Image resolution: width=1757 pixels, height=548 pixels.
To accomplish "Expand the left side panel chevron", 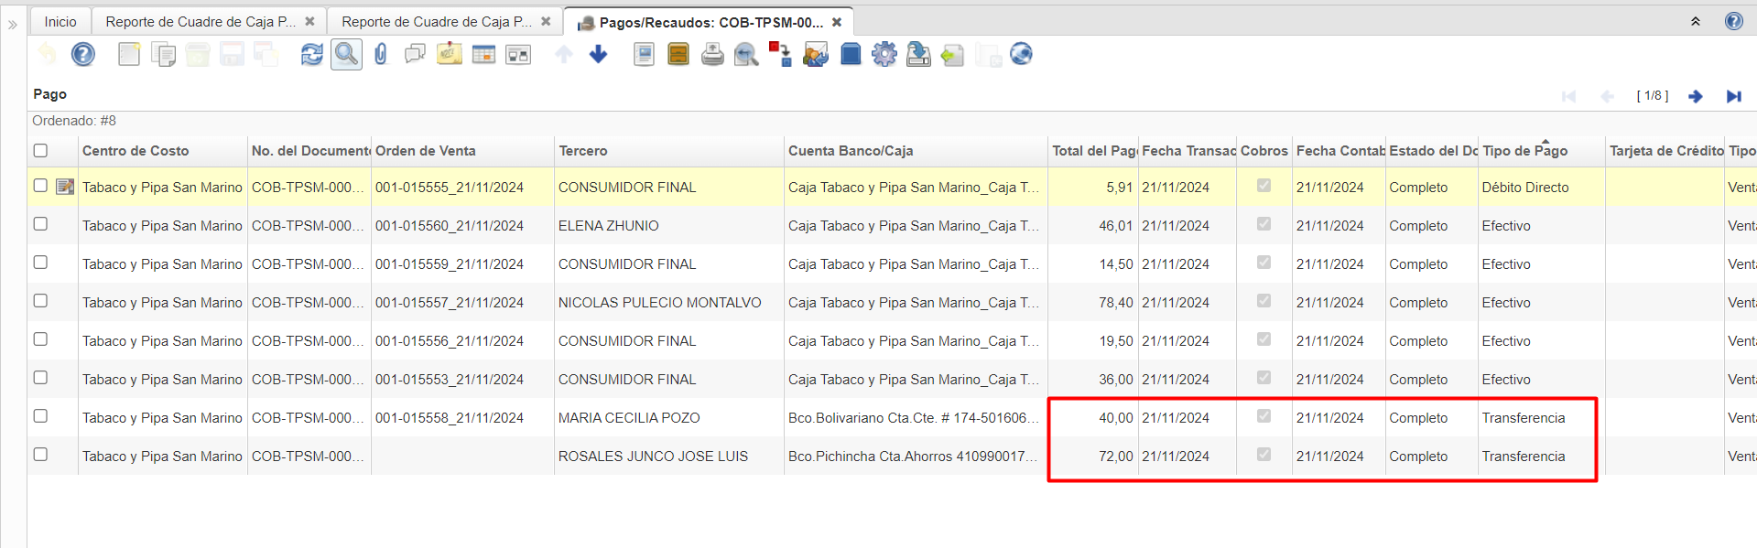I will (12, 25).
